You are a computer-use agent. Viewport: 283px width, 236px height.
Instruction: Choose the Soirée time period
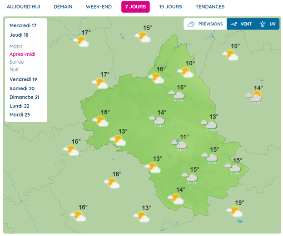click(x=17, y=62)
